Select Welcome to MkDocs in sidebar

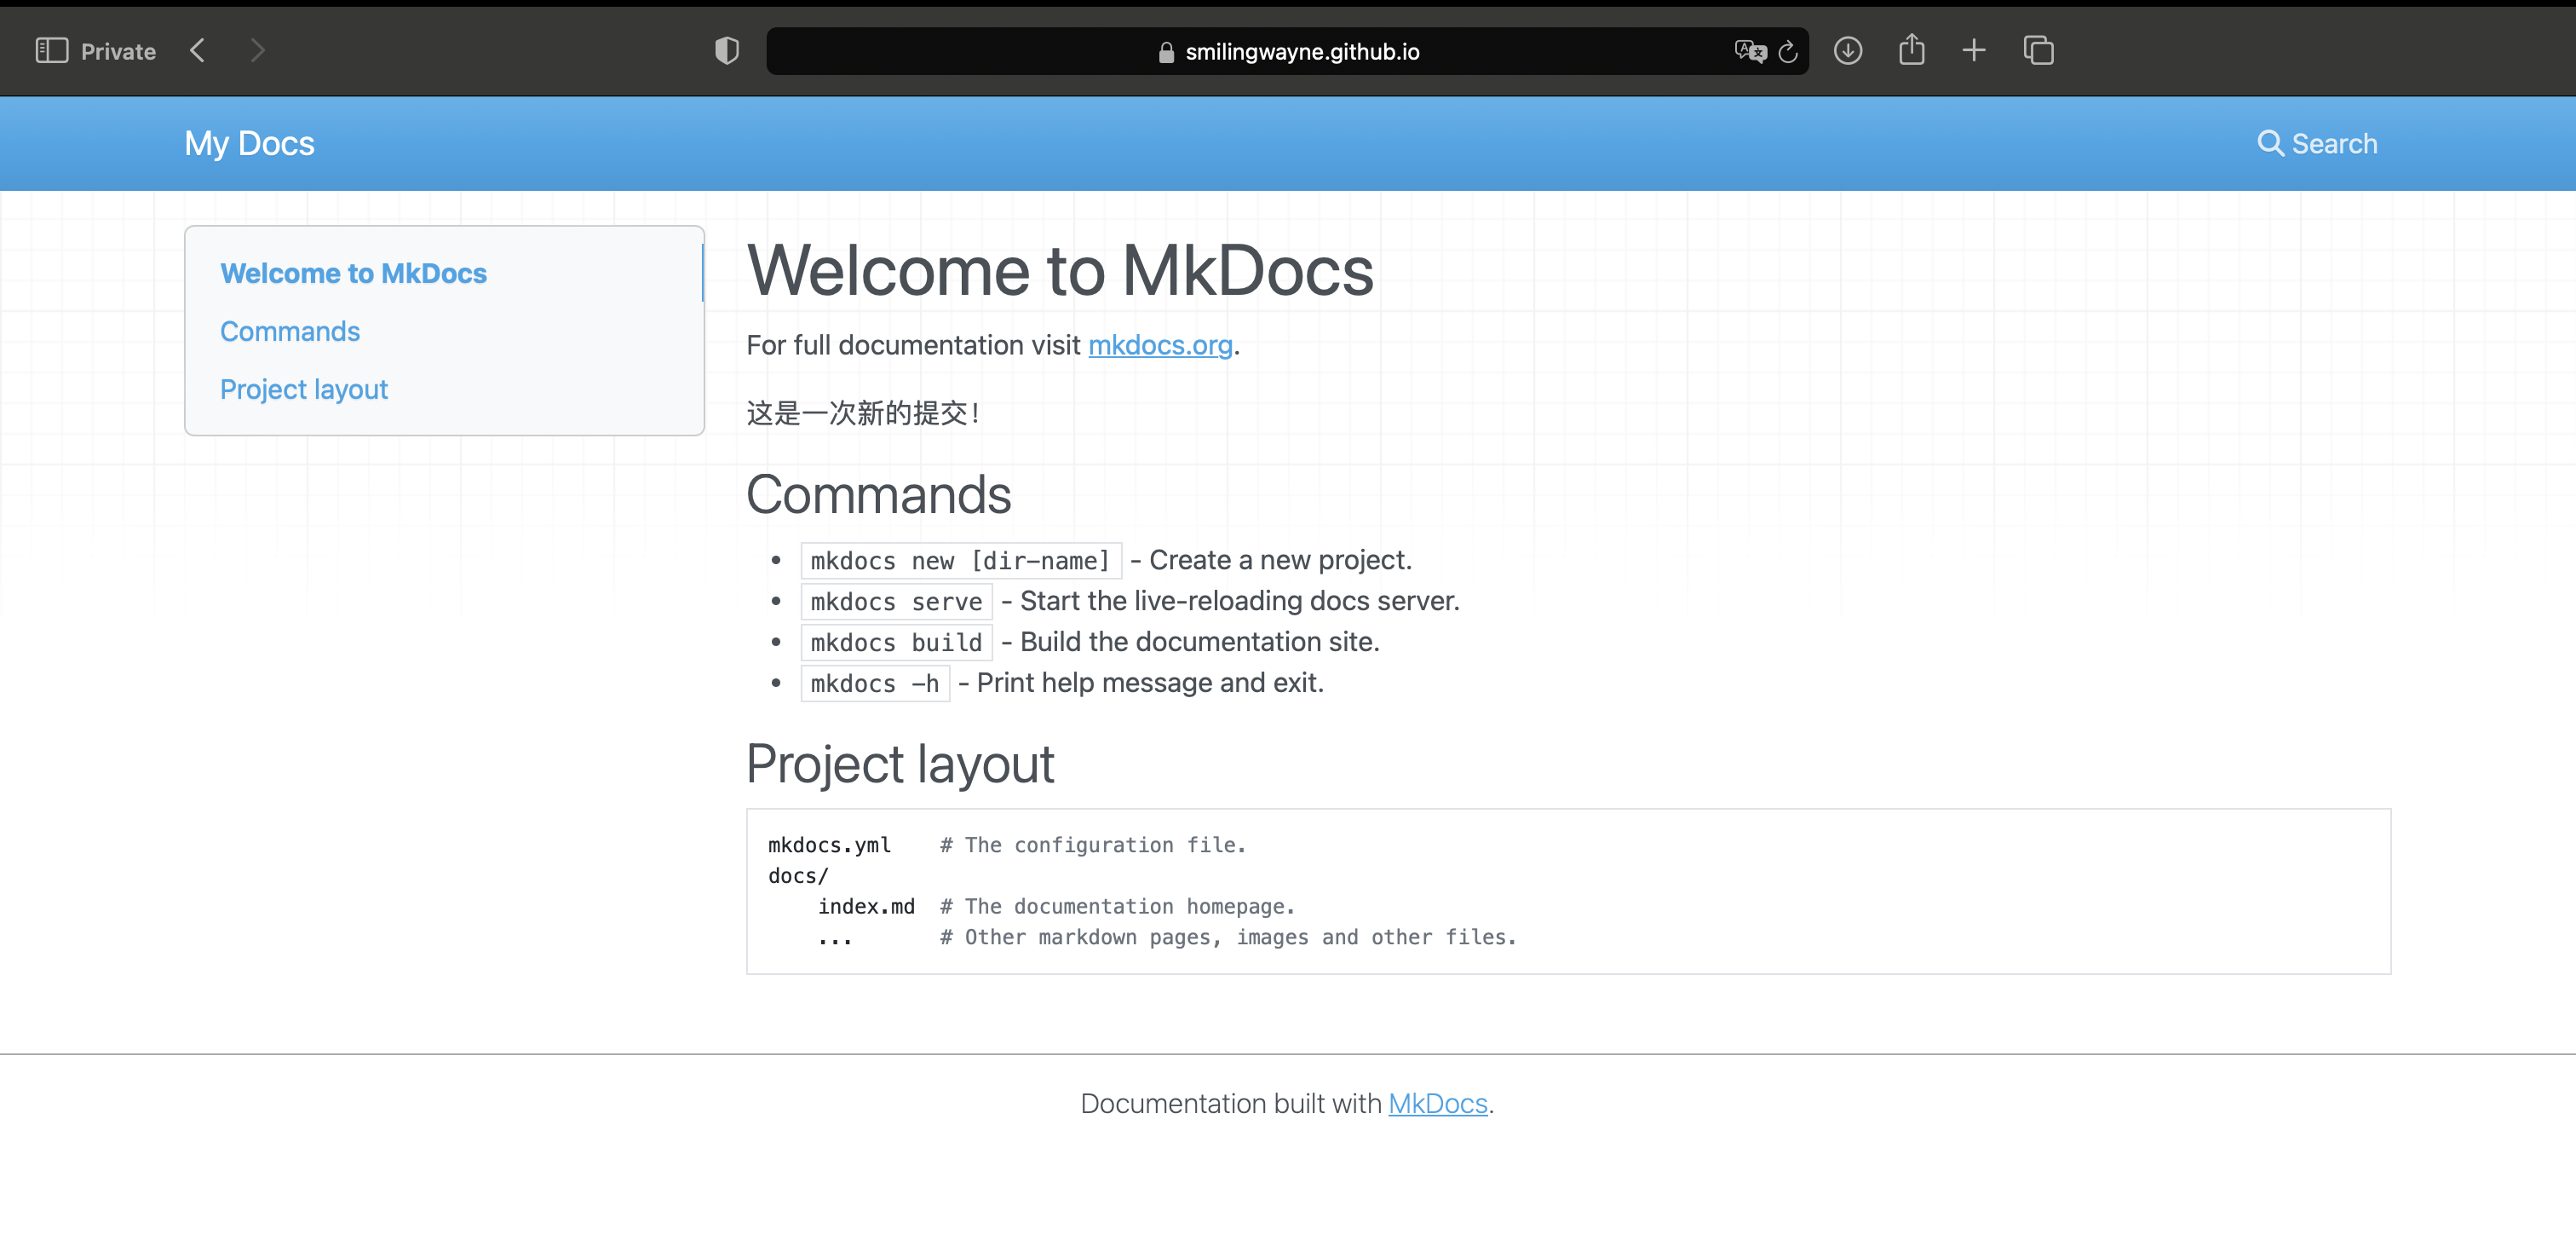(353, 274)
